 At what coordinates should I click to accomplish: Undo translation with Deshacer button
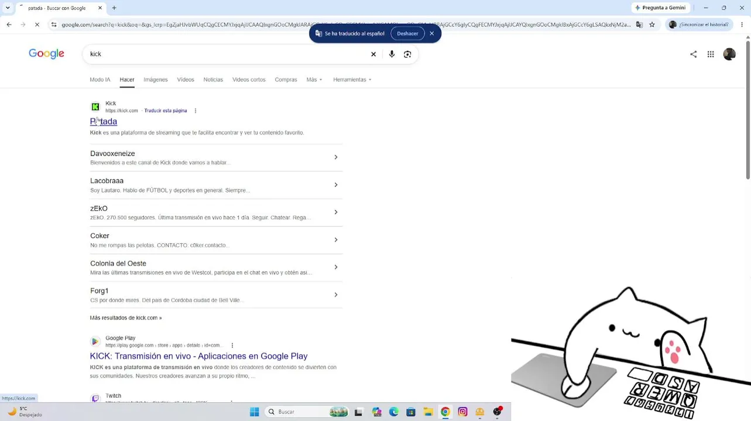[407, 33]
